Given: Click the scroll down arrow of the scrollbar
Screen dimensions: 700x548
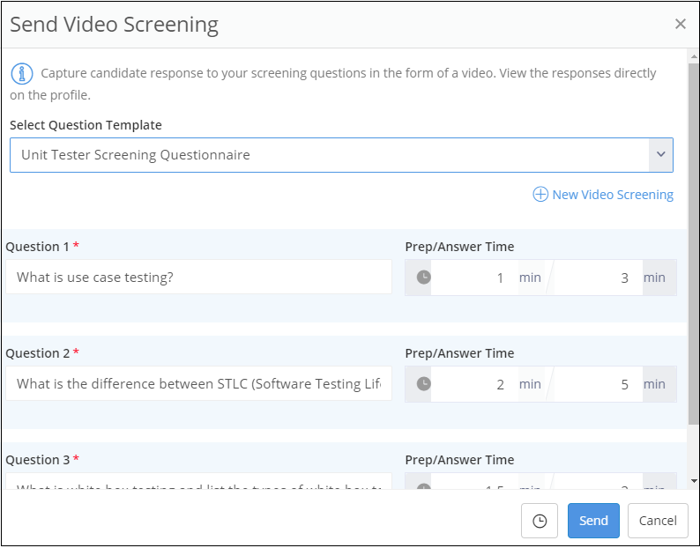Looking at the screenshot, I should [694, 481].
